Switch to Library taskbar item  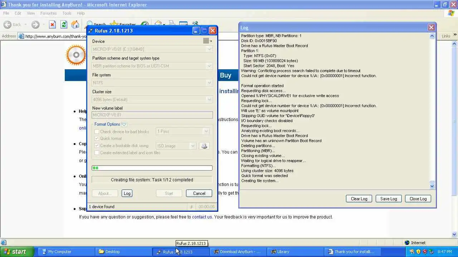pos(295,252)
